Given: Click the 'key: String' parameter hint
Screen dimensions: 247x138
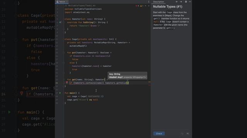Looking at the screenshot, I should 115,74.
